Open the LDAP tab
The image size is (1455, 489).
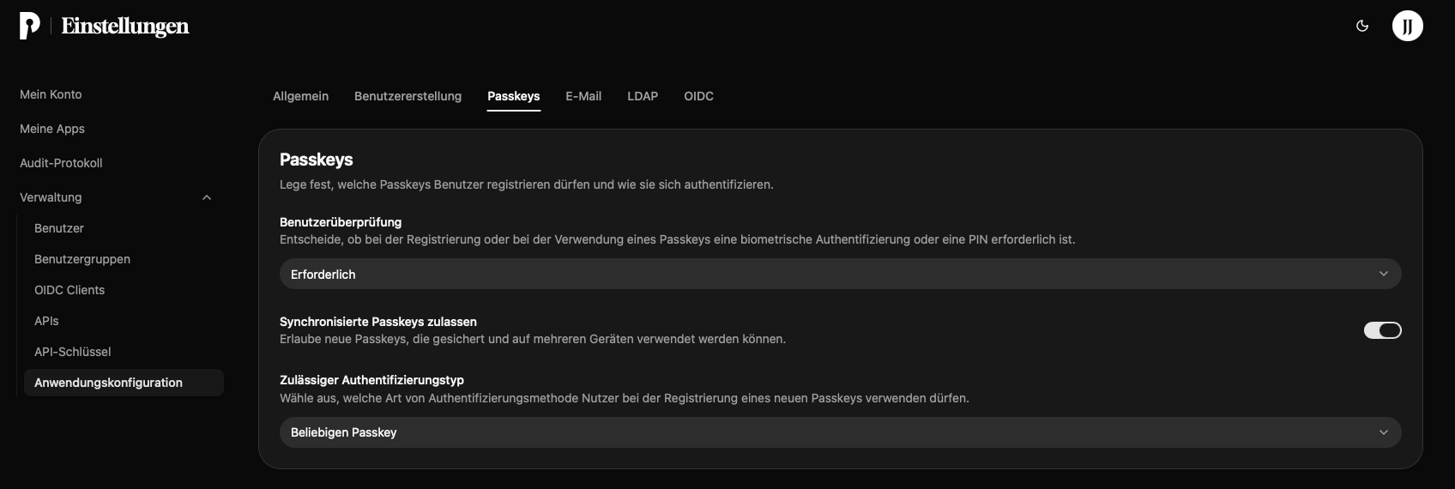pyautogui.click(x=643, y=96)
